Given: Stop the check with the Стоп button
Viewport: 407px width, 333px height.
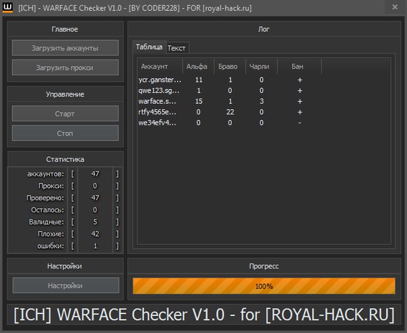Looking at the screenshot, I should [65, 133].
